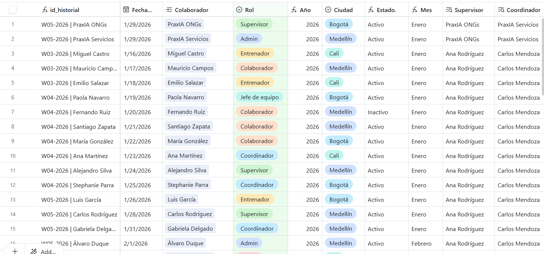Click the formula icon beside Año header
Image resolution: width=544 pixels, height=254 pixels.
[x=294, y=10]
